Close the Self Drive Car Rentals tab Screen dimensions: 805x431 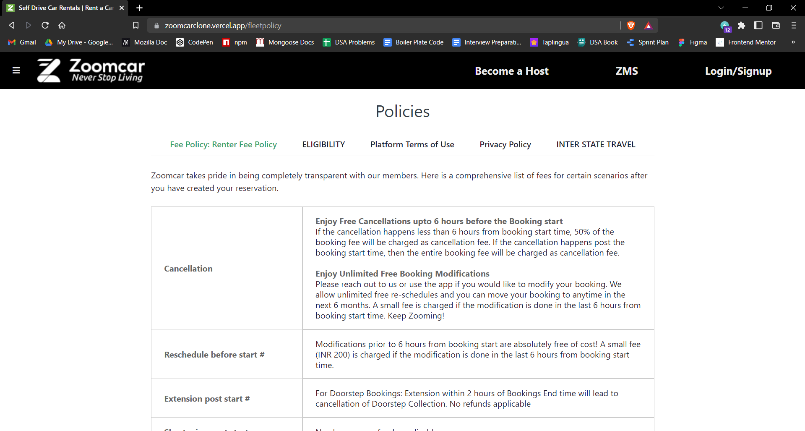coord(122,8)
